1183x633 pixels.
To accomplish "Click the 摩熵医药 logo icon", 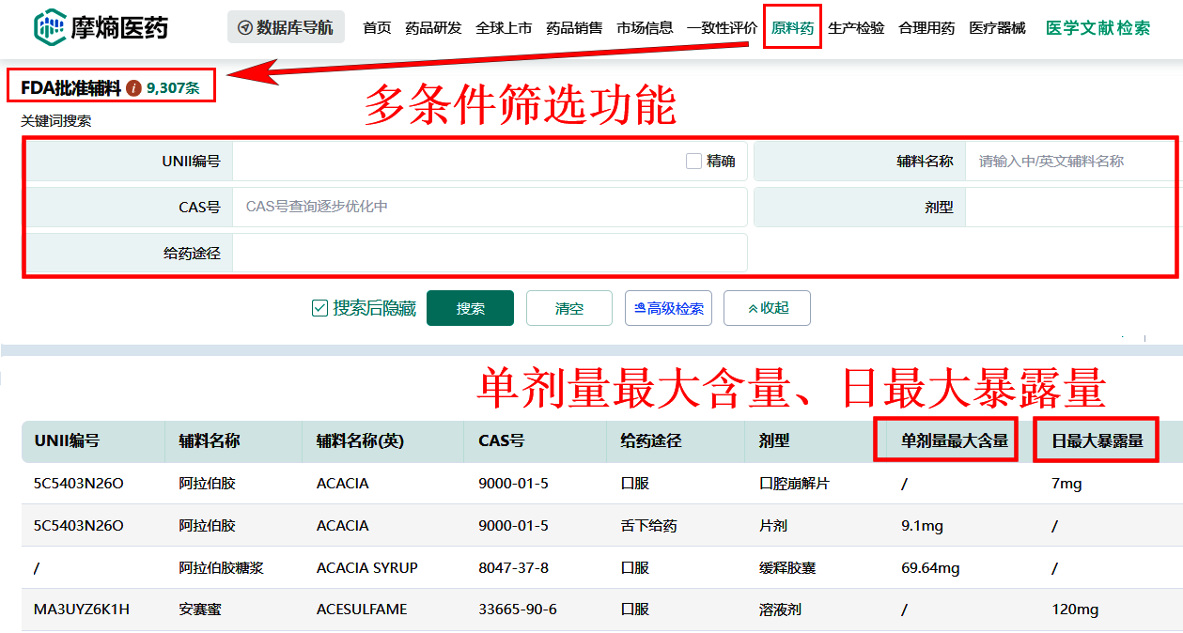I will 49,27.
